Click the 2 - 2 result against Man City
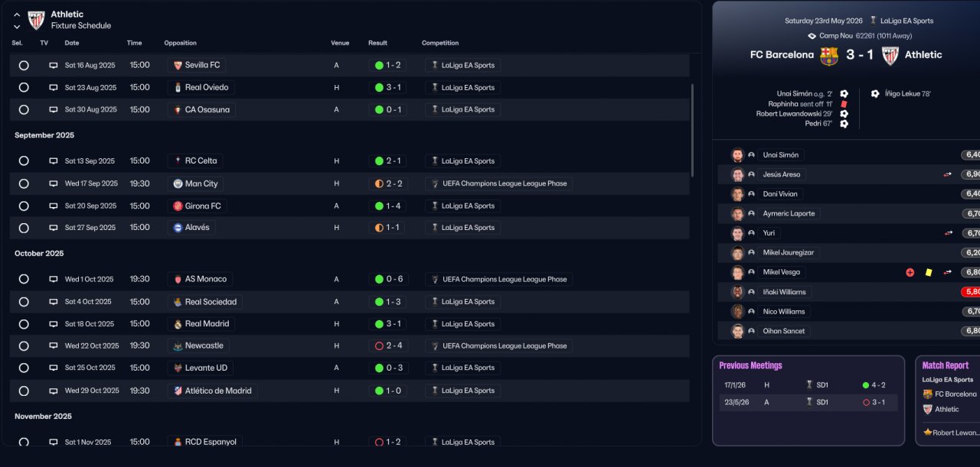The width and height of the screenshot is (980, 467). click(387, 184)
